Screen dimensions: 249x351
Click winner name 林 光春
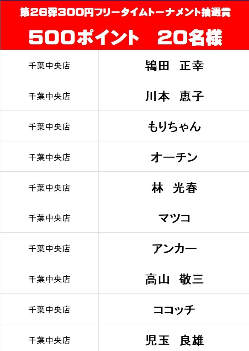(175, 188)
